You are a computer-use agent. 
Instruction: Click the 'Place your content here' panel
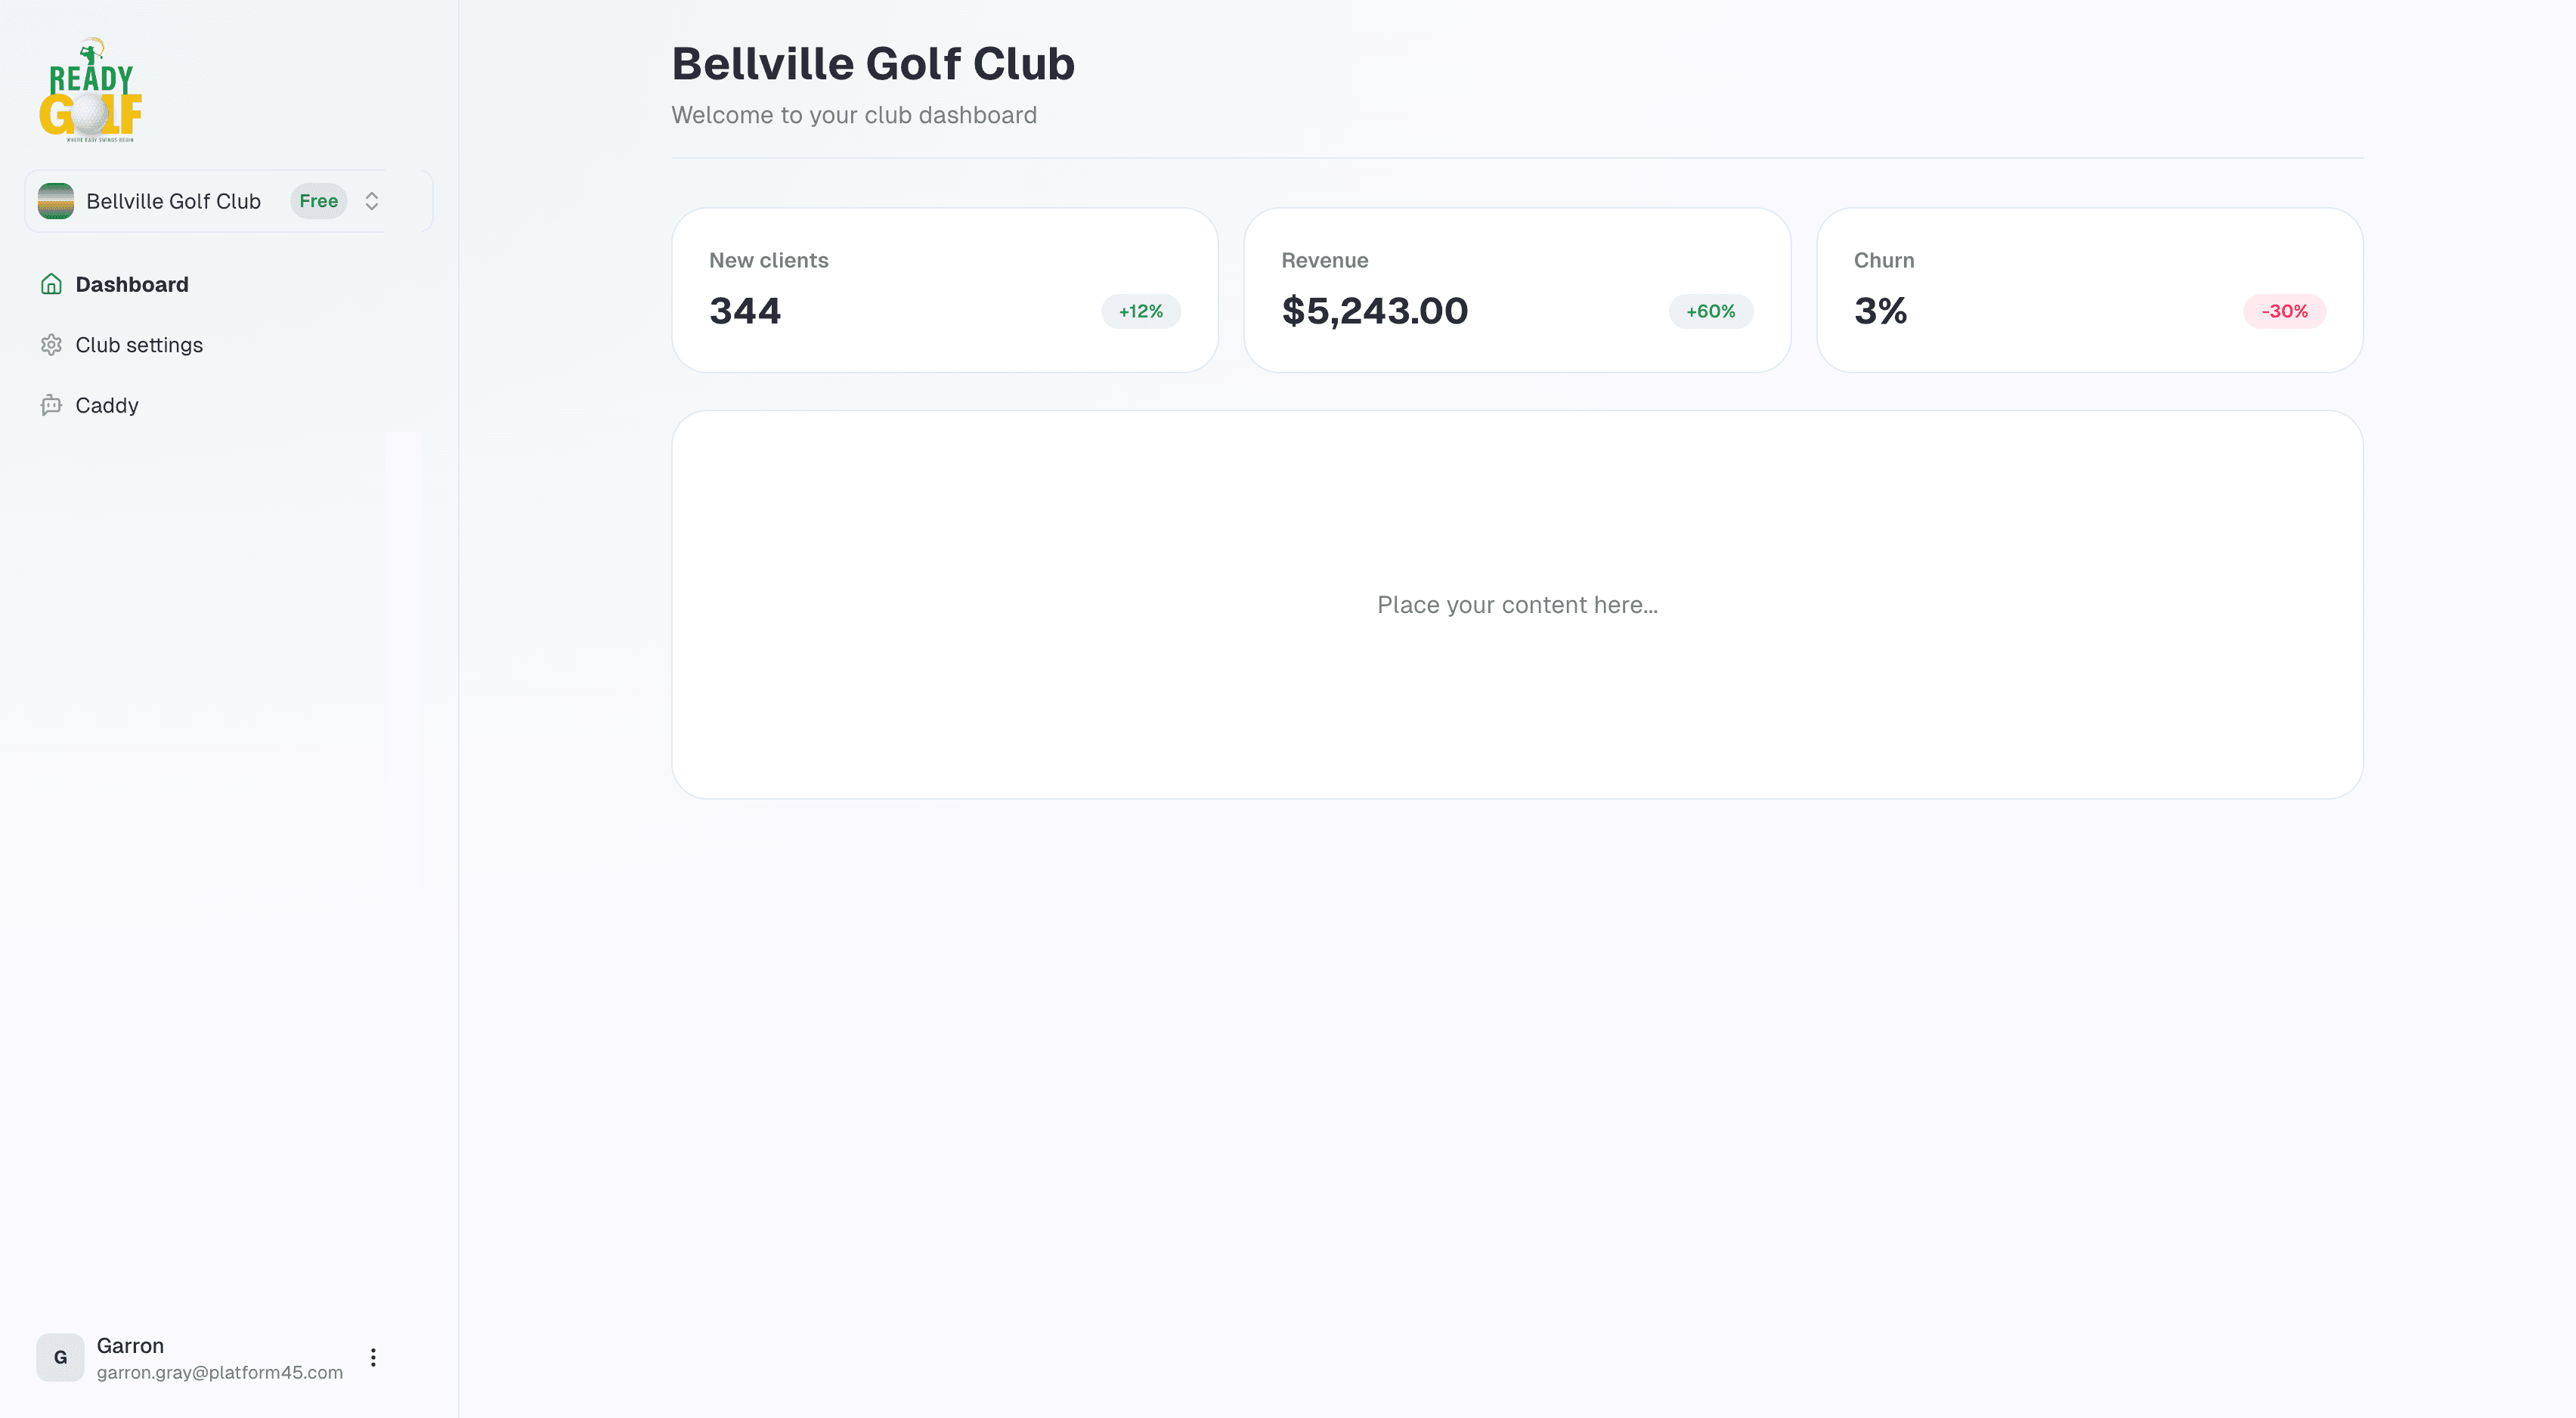(x=1517, y=604)
